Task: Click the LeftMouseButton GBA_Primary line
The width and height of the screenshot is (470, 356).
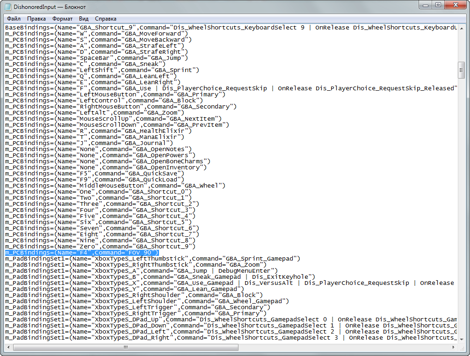Action: click(x=116, y=94)
